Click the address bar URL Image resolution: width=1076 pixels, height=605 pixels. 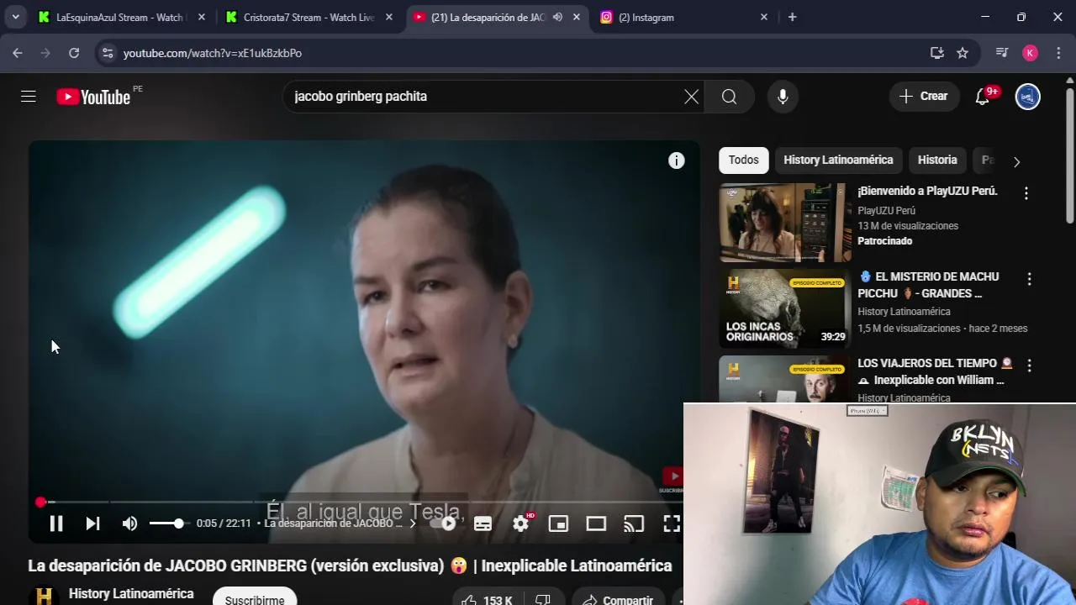213,53
